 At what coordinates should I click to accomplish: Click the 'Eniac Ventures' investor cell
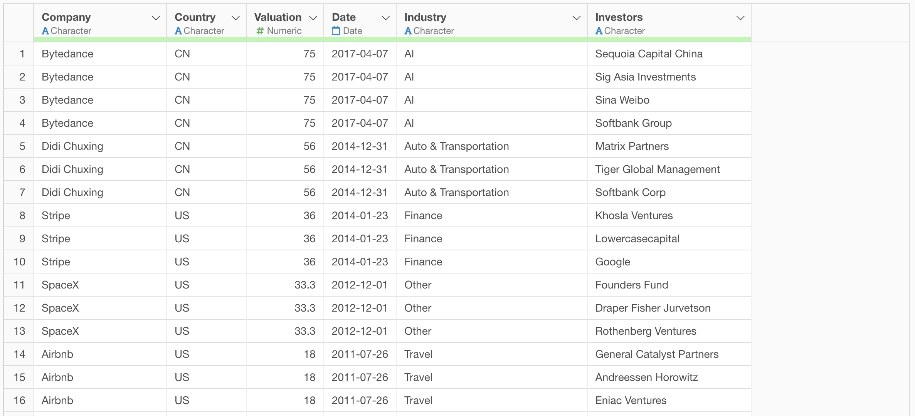coord(669,401)
